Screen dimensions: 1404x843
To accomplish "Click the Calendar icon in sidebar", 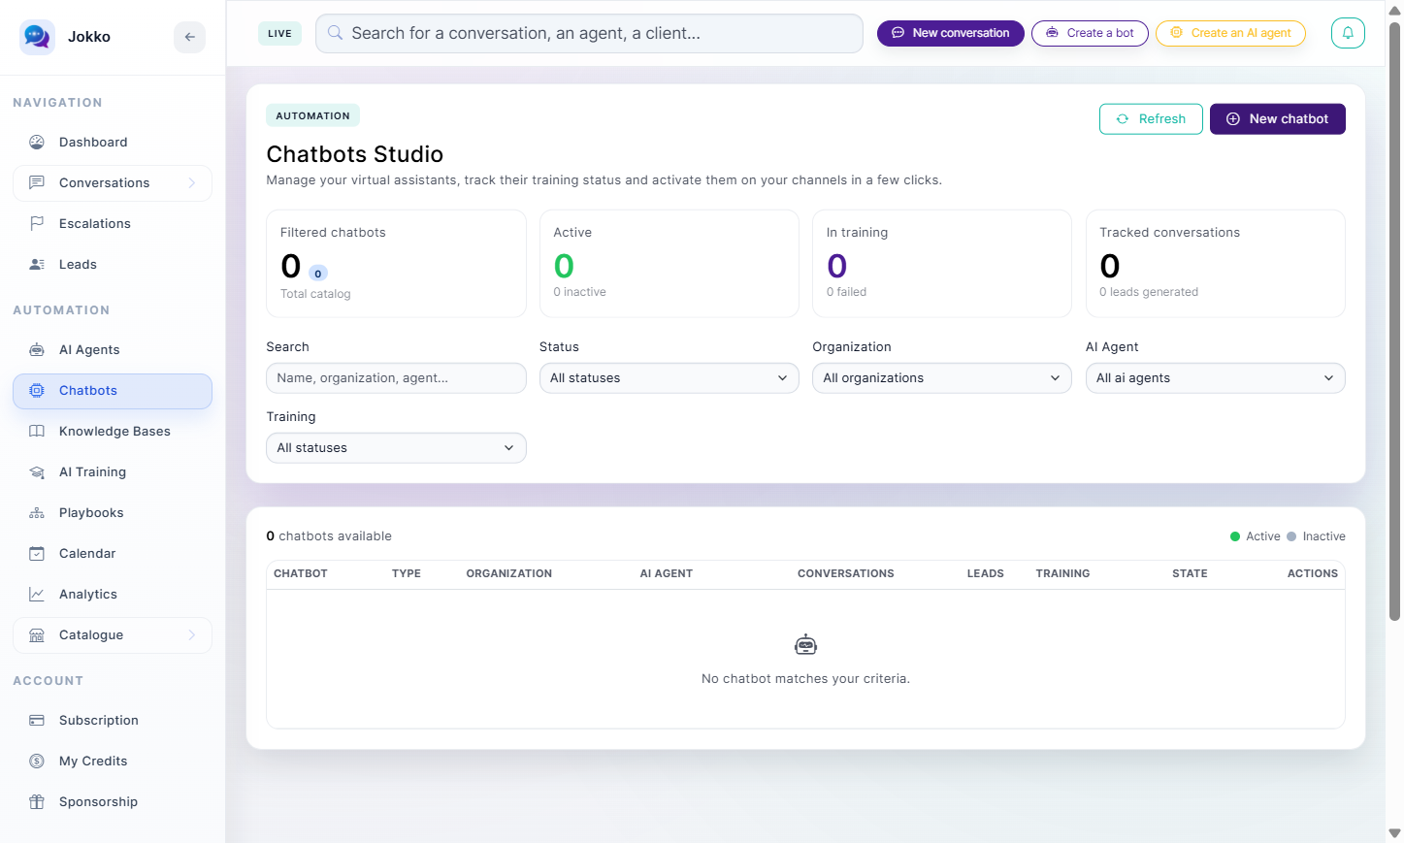I will coord(37,553).
